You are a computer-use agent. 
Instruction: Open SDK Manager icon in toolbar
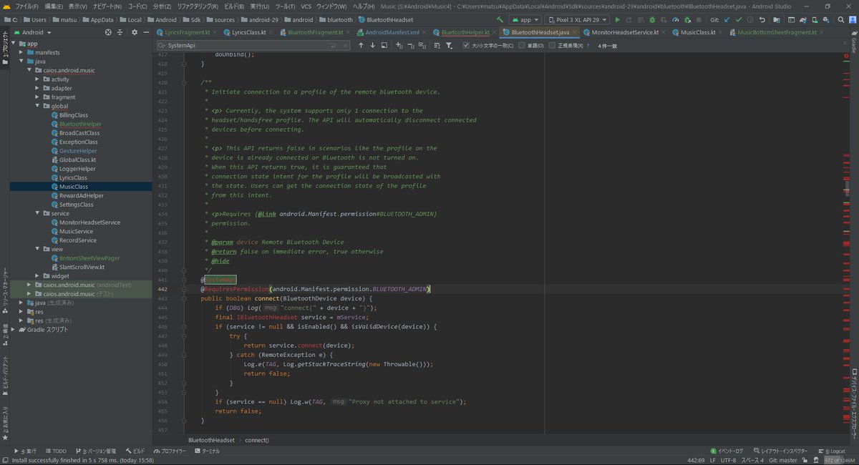pyautogui.click(x=826, y=20)
